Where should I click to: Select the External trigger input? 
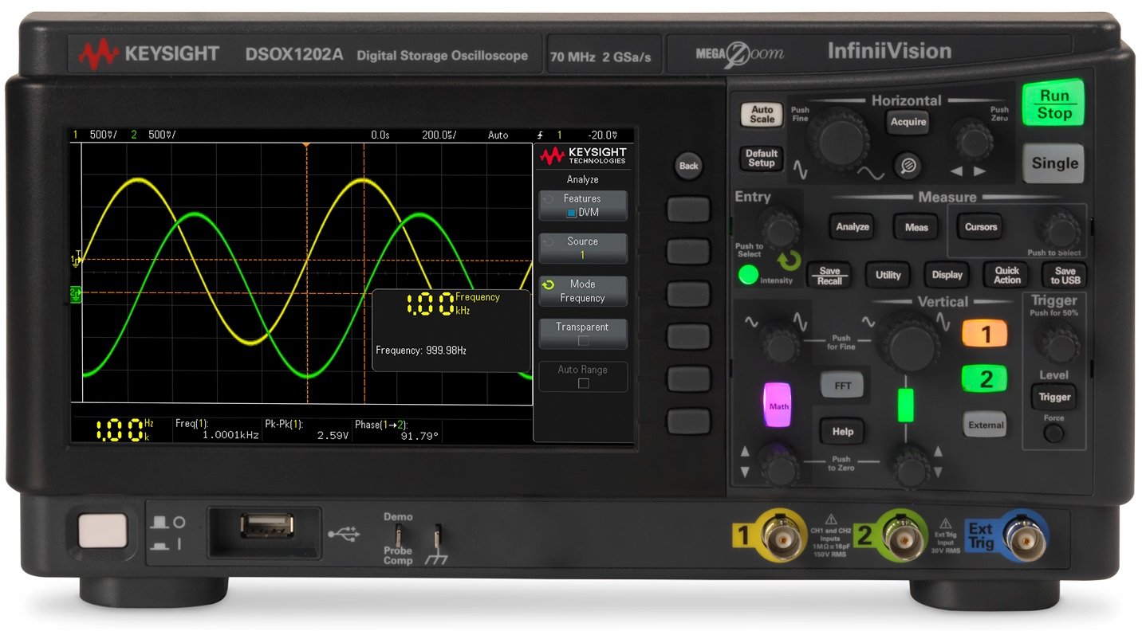(984, 425)
